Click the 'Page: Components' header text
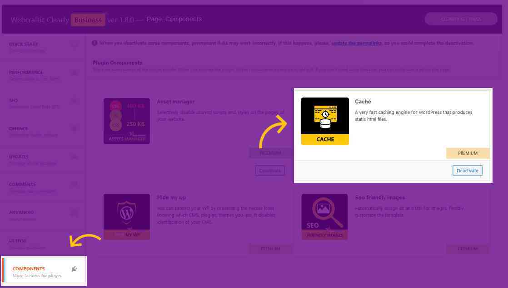 (x=174, y=20)
